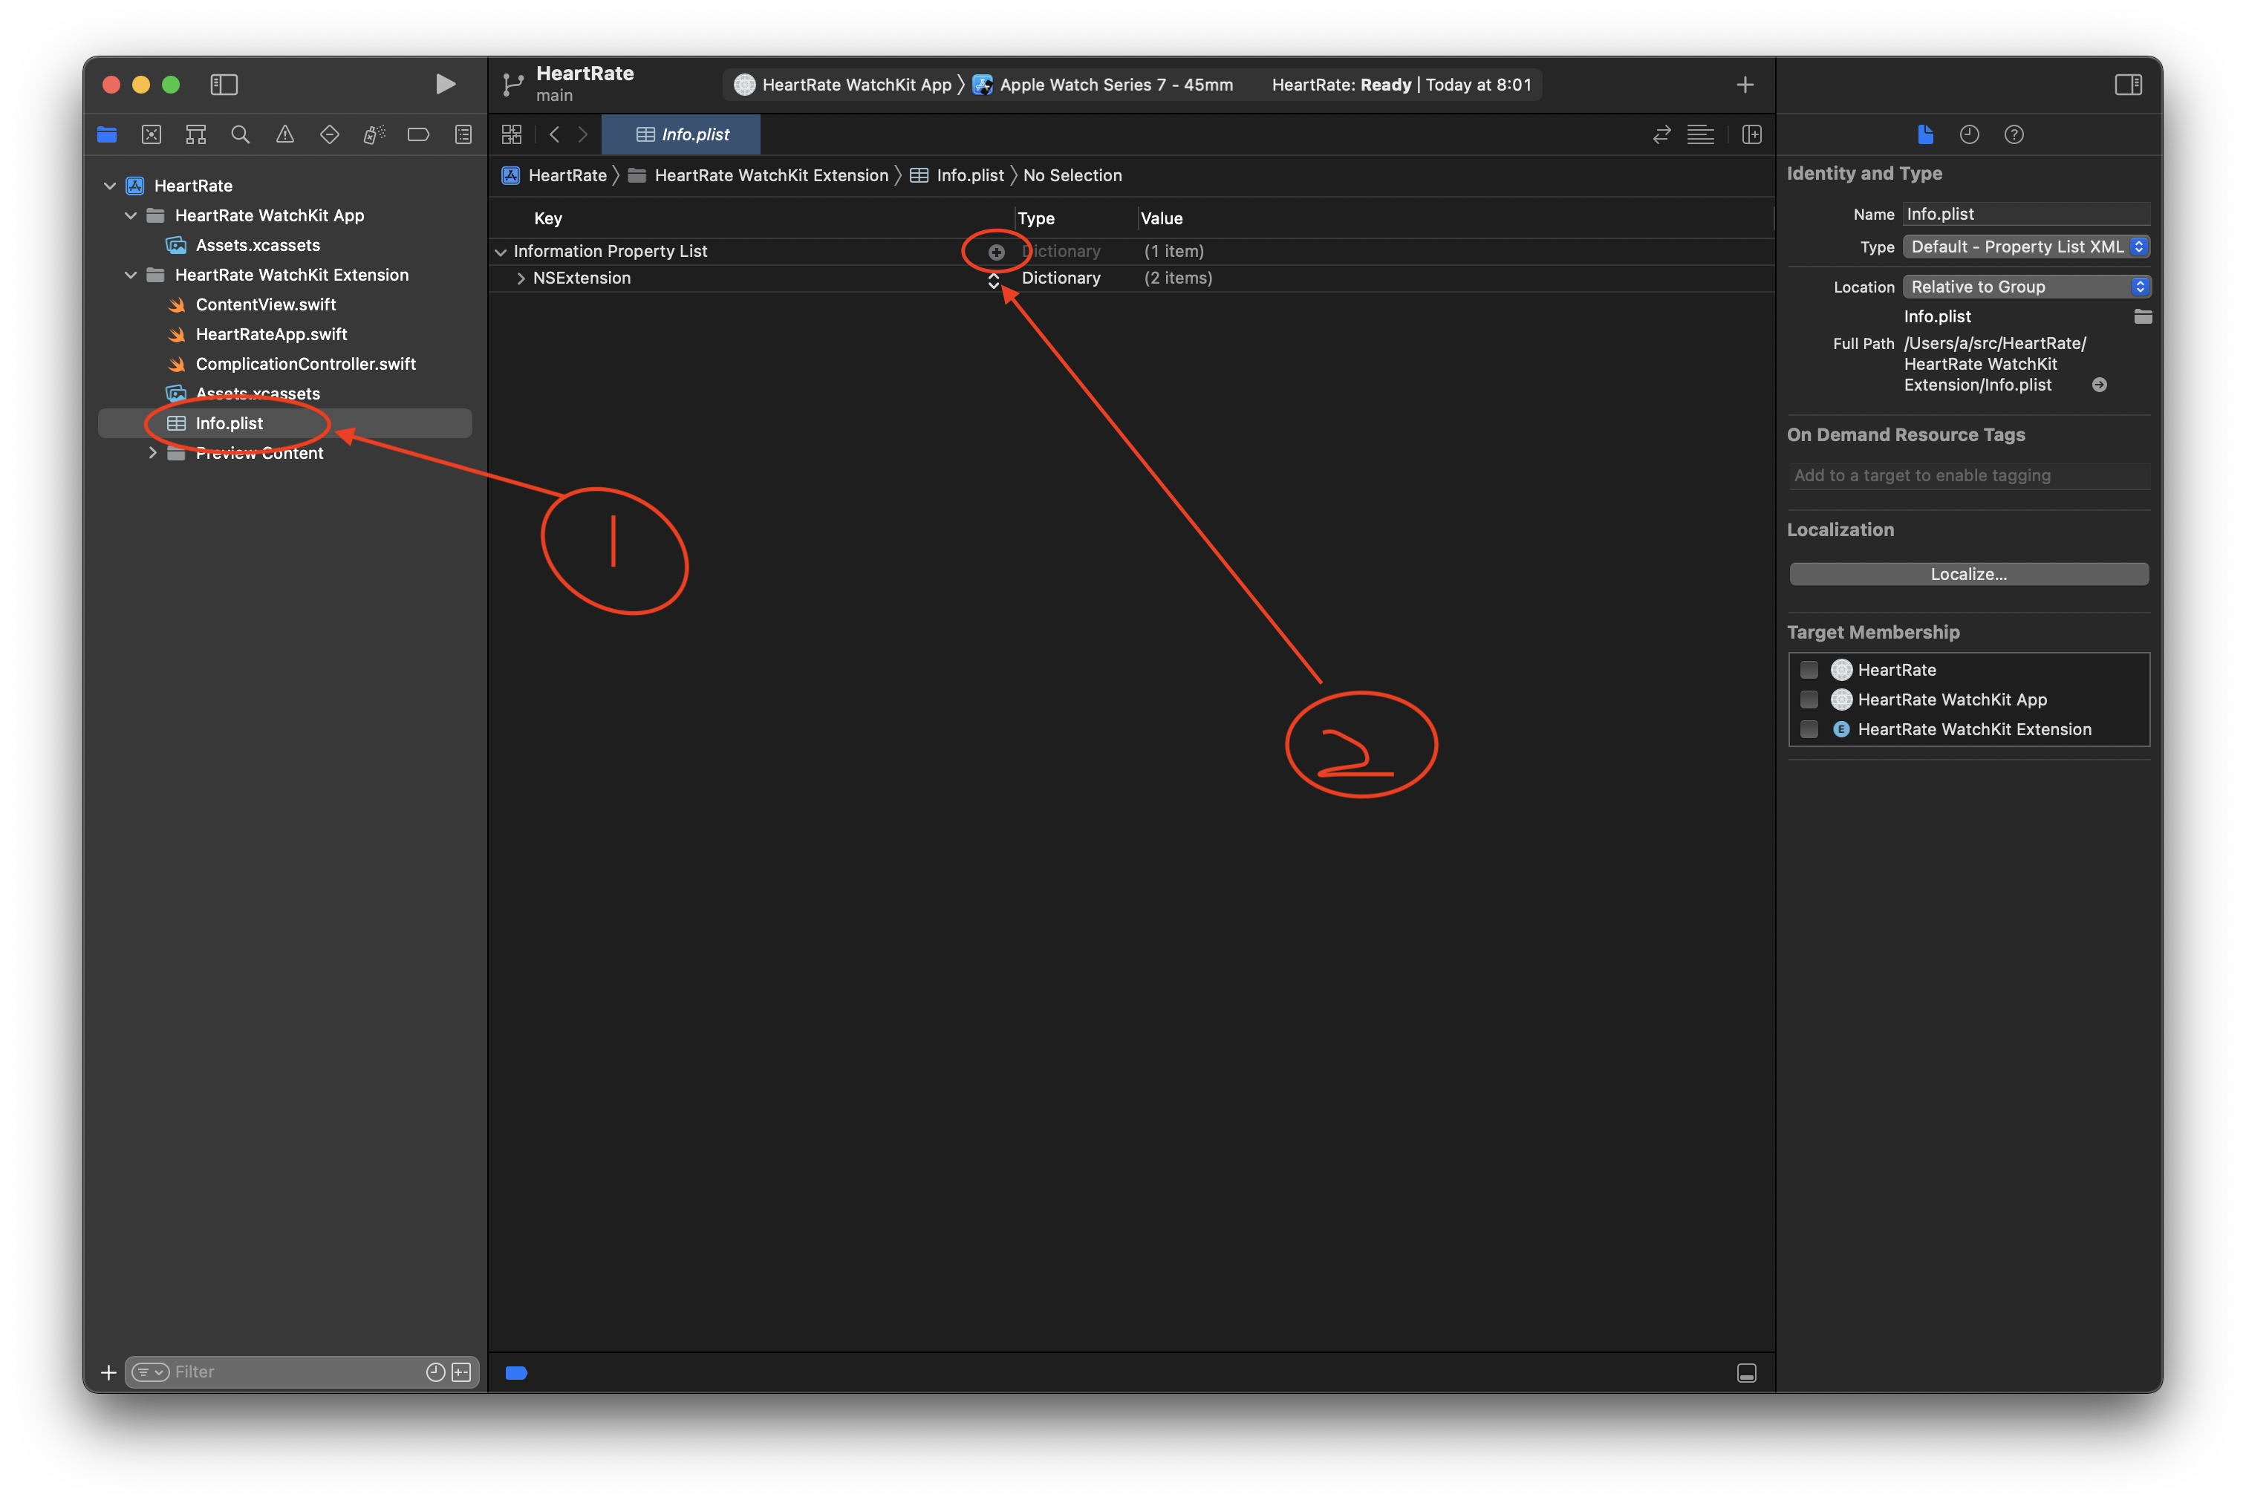Screen dimensions: 2246x1503
Task: Open the Source Control navigator
Action: click(x=152, y=135)
